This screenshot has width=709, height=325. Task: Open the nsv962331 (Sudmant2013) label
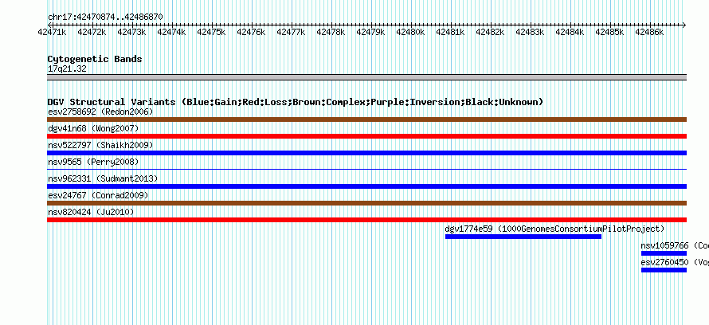pyautogui.click(x=103, y=178)
